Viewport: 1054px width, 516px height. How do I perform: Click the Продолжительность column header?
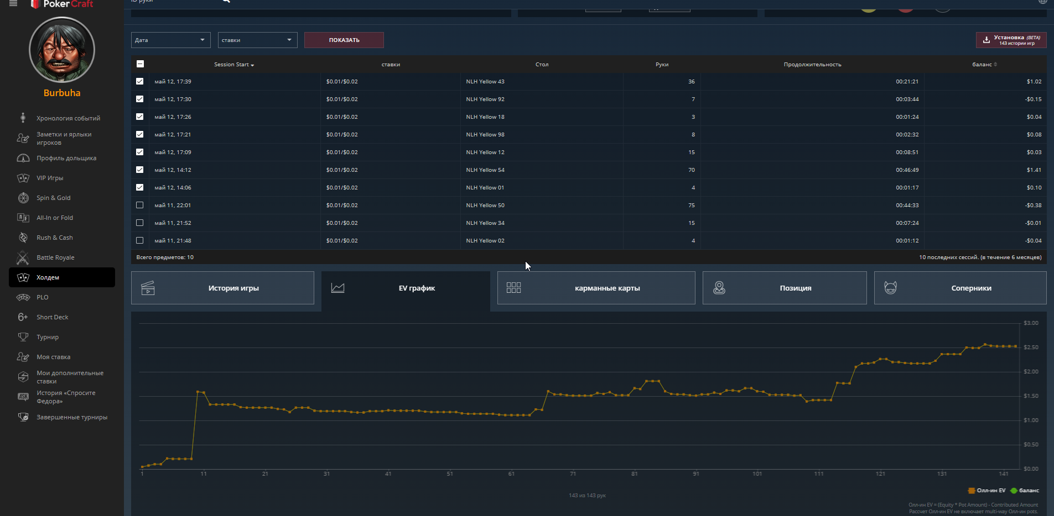coord(812,65)
